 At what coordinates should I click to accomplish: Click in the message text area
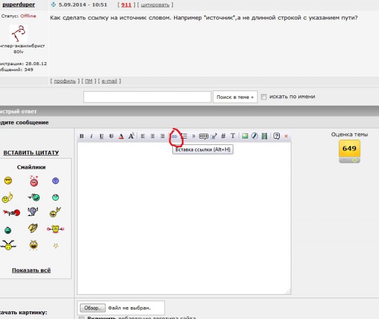[x=184, y=218]
